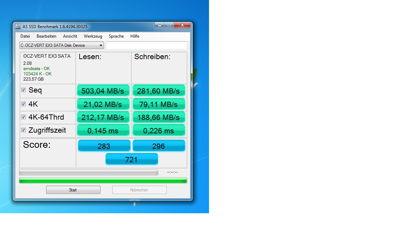Click the write score 296

click(x=159, y=146)
